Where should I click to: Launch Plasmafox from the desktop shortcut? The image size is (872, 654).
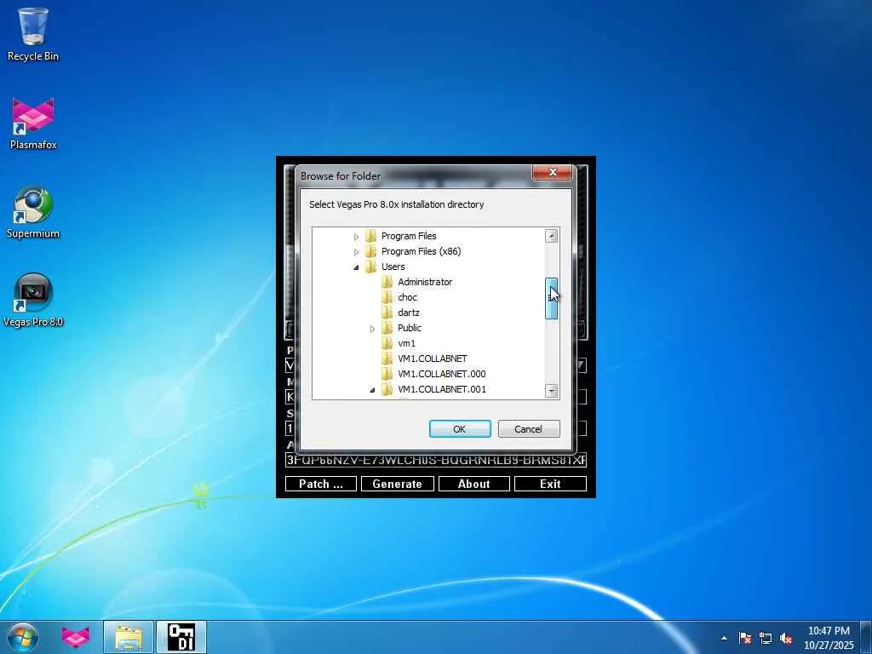33,123
